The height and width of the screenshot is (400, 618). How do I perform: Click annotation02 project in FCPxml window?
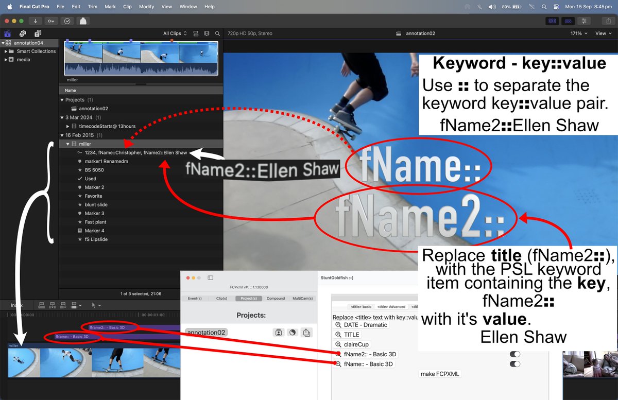coord(207,333)
